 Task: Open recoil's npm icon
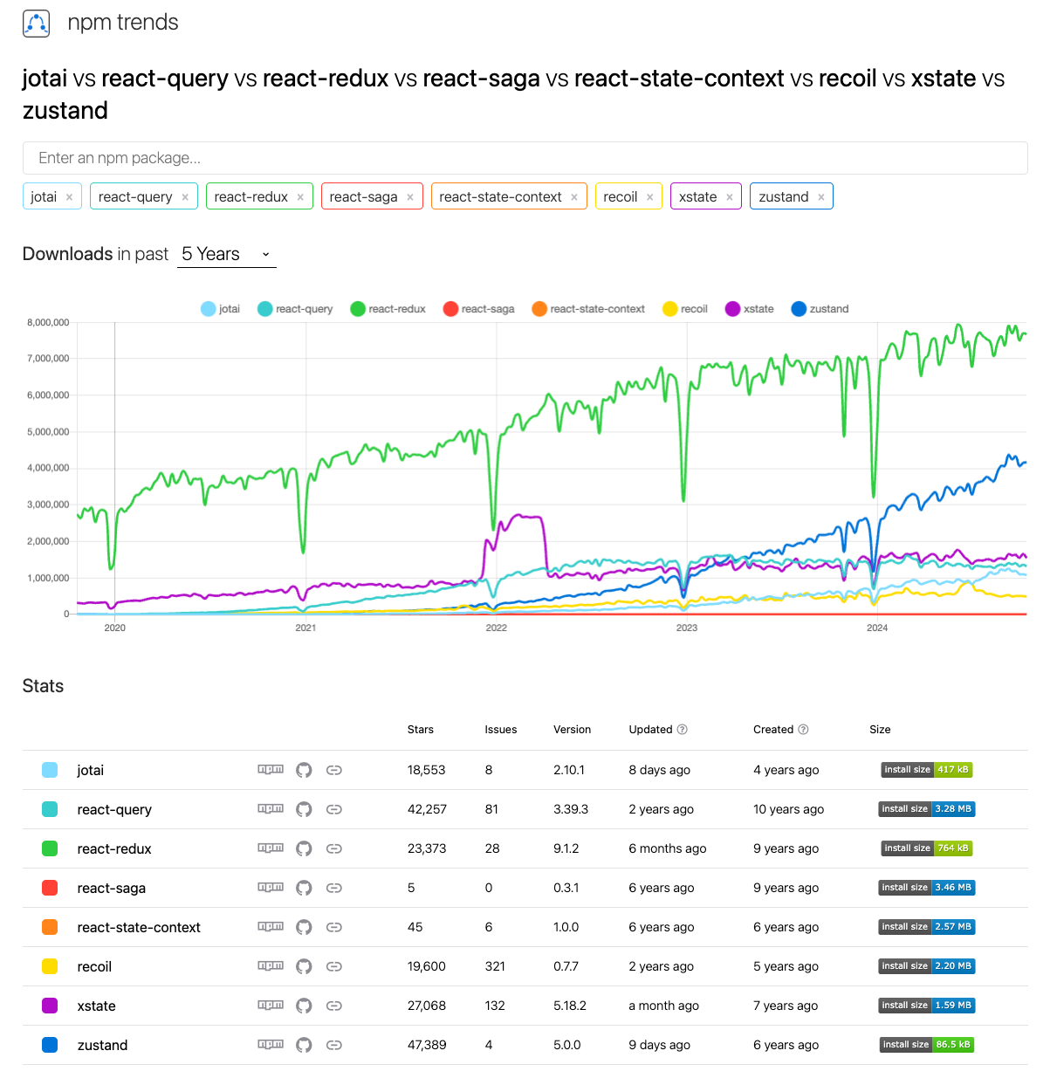click(x=271, y=965)
